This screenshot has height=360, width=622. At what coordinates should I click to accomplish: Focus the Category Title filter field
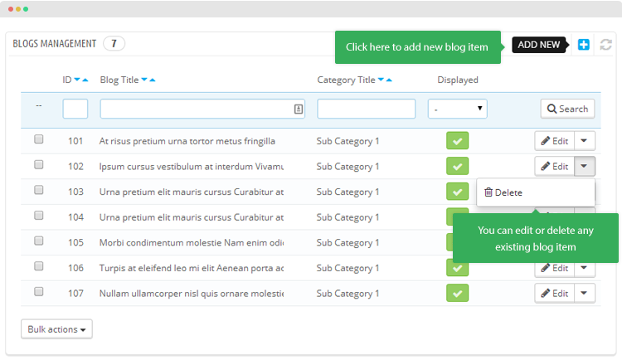click(x=366, y=109)
